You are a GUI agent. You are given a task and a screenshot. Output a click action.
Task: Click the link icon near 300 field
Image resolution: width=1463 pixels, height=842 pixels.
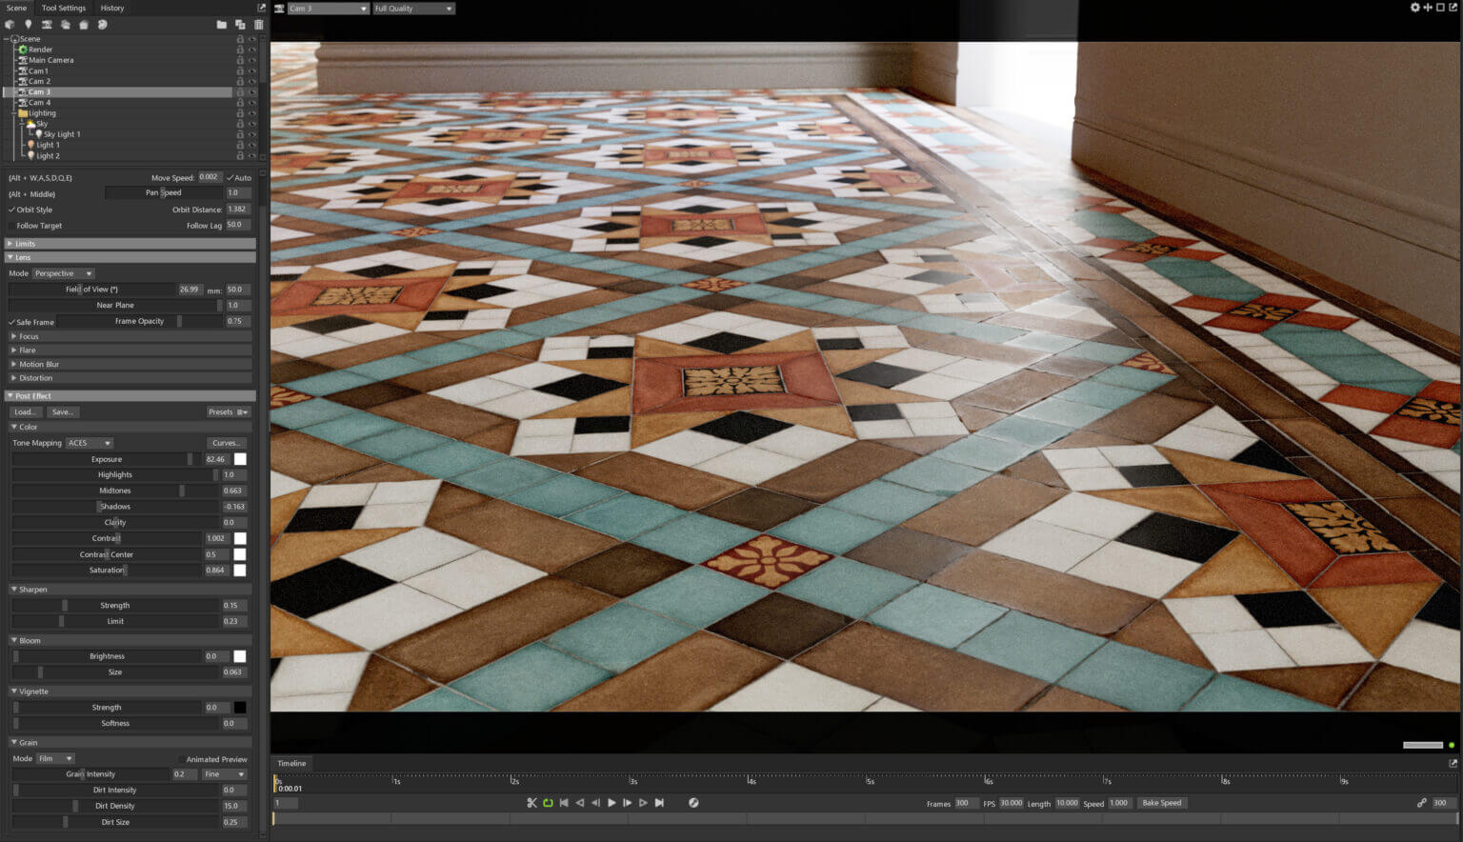click(x=1422, y=803)
